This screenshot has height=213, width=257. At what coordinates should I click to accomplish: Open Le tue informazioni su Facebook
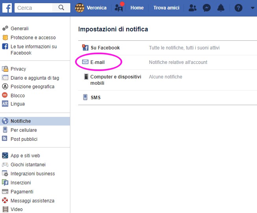(34, 50)
